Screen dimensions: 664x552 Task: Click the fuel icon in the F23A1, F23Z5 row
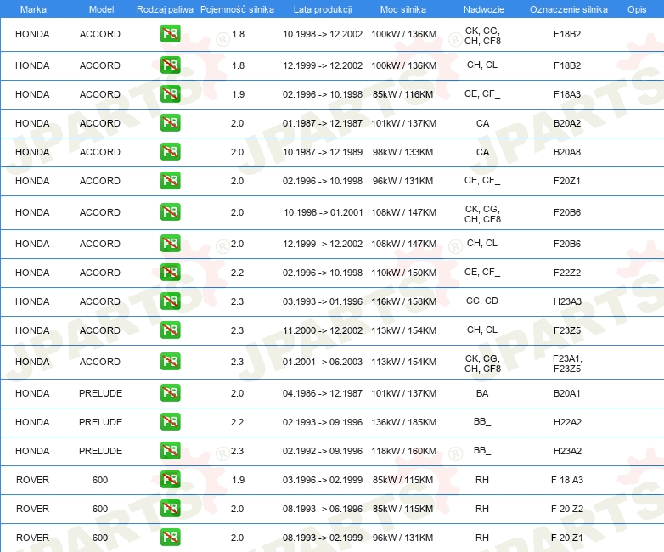coord(170,362)
